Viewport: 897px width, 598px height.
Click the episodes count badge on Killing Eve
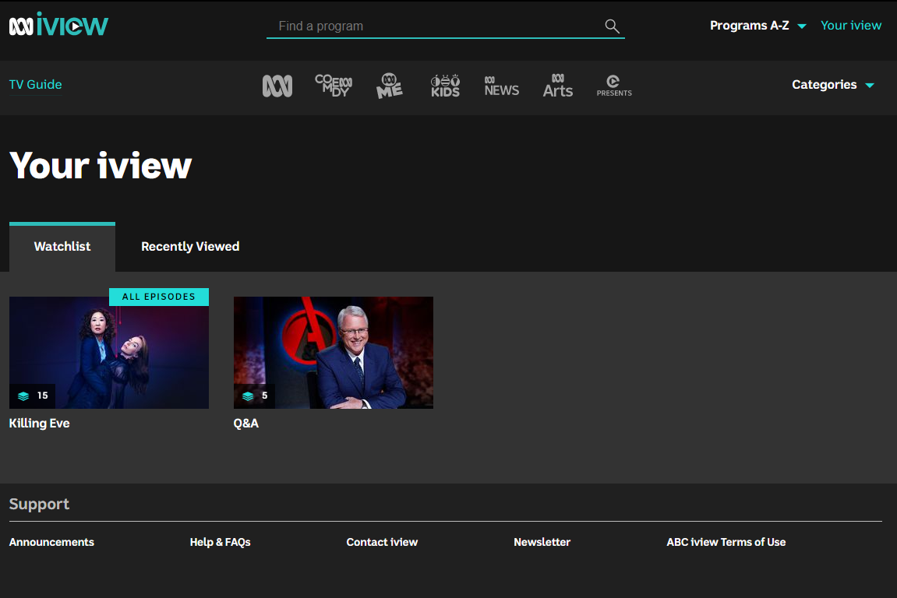33,396
